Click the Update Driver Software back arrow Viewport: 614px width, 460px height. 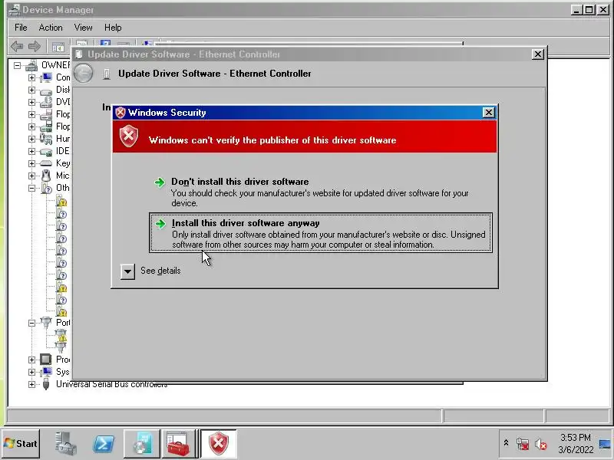tap(84, 73)
